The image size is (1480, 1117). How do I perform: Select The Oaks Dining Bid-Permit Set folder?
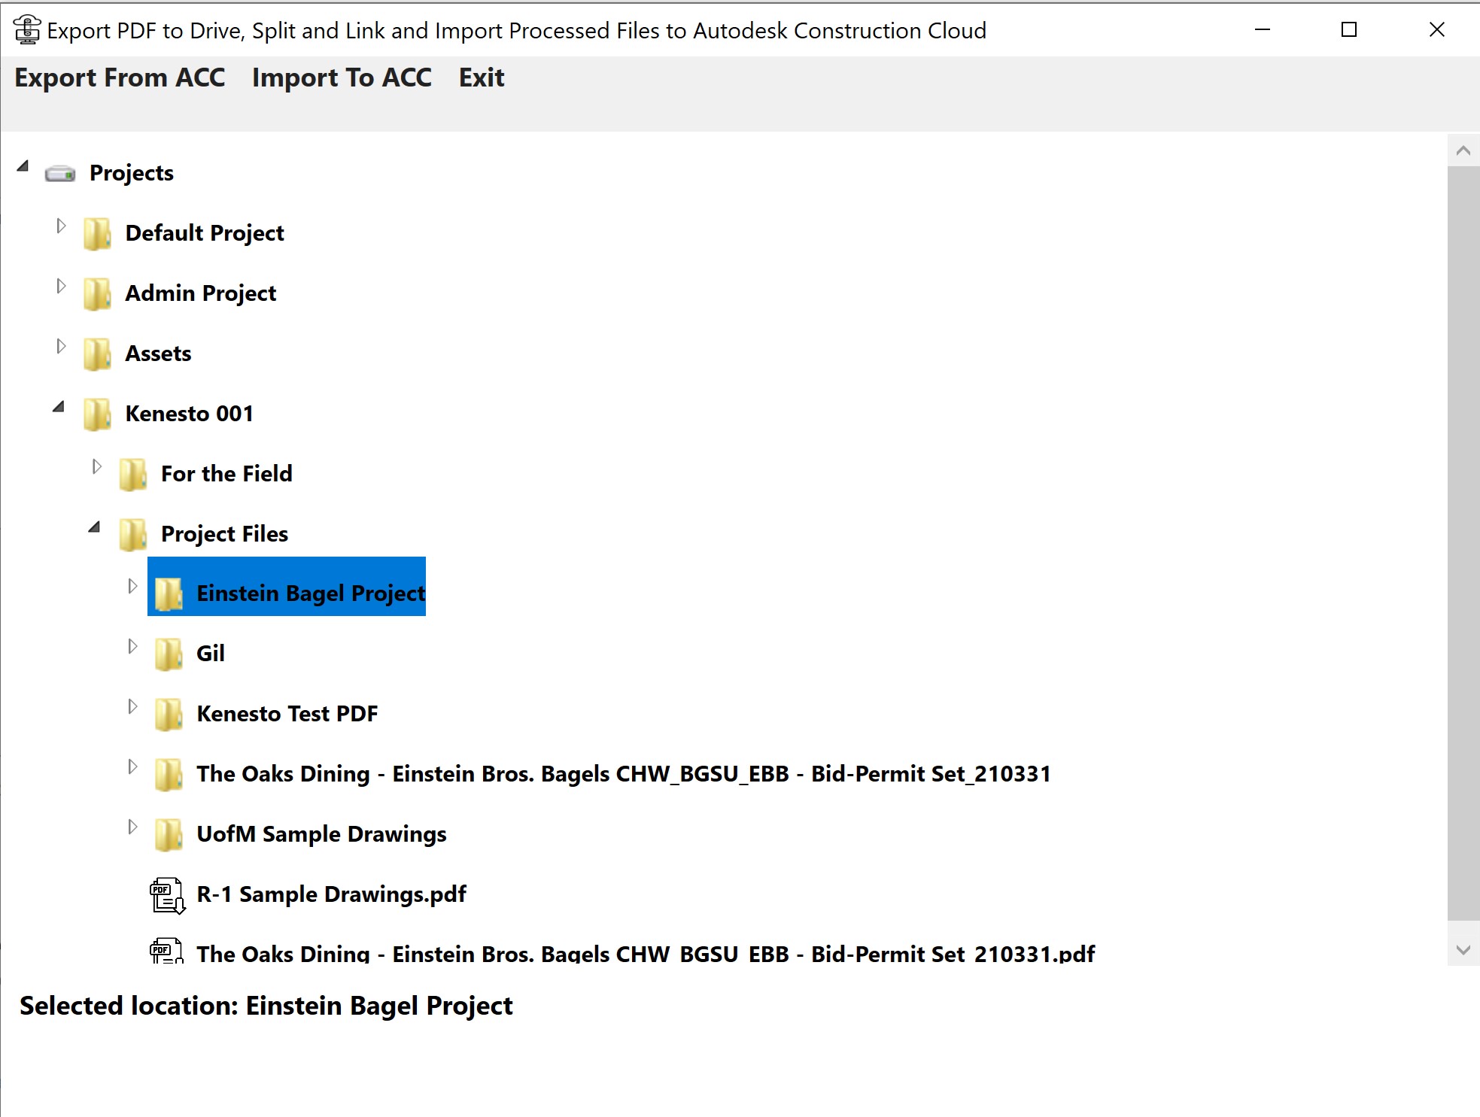pos(623,774)
